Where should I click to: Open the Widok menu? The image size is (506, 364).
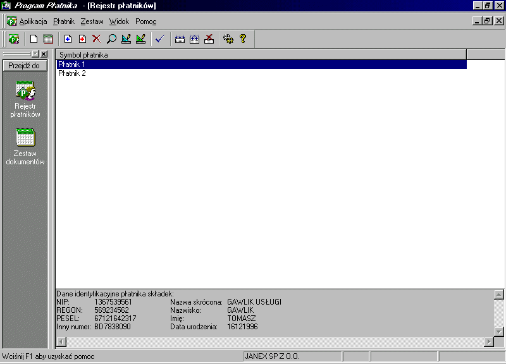coord(119,21)
